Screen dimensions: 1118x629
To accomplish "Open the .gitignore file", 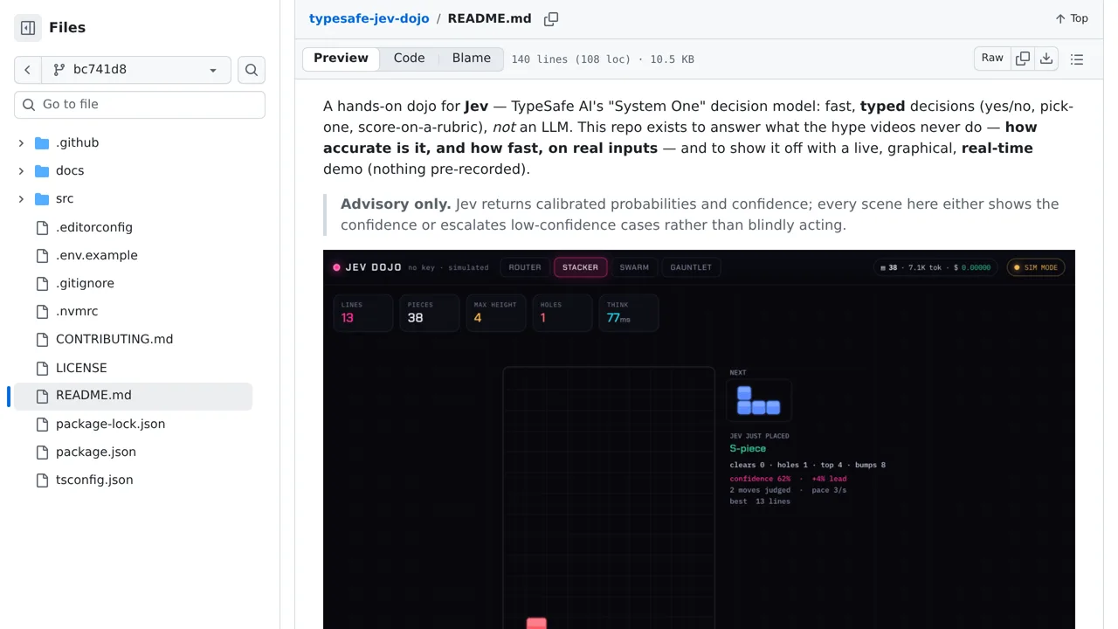I will pyautogui.click(x=85, y=283).
